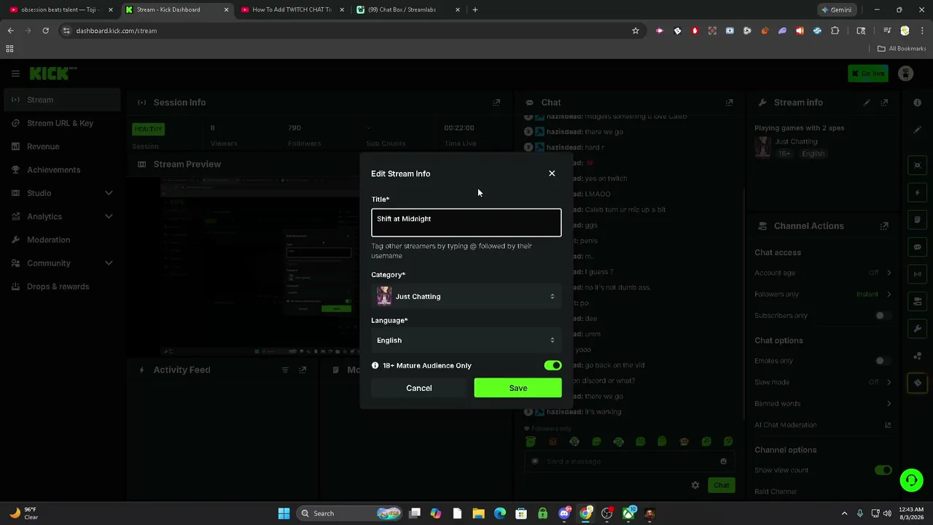Open OBS Studio from the taskbar

[x=607, y=513]
